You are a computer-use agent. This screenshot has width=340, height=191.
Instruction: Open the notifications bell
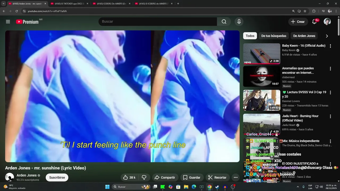click(314, 22)
